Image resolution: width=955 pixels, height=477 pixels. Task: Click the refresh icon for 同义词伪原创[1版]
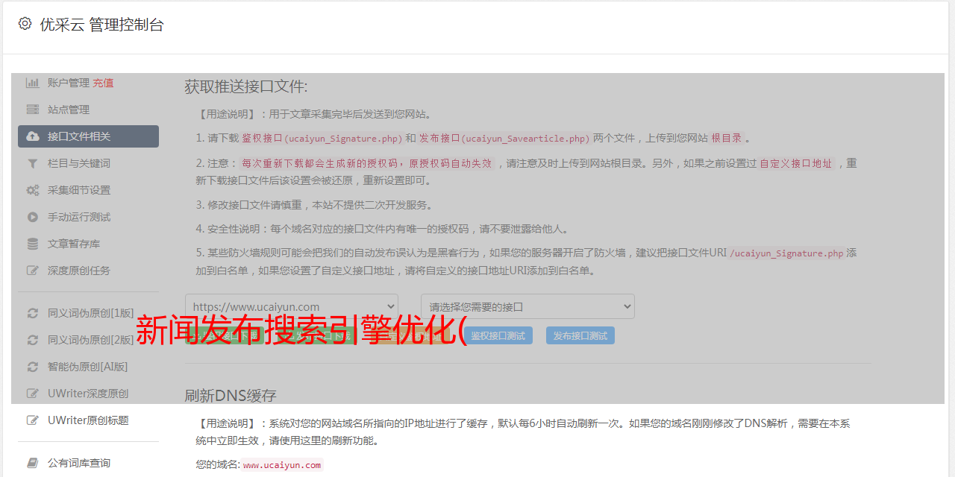click(33, 313)
